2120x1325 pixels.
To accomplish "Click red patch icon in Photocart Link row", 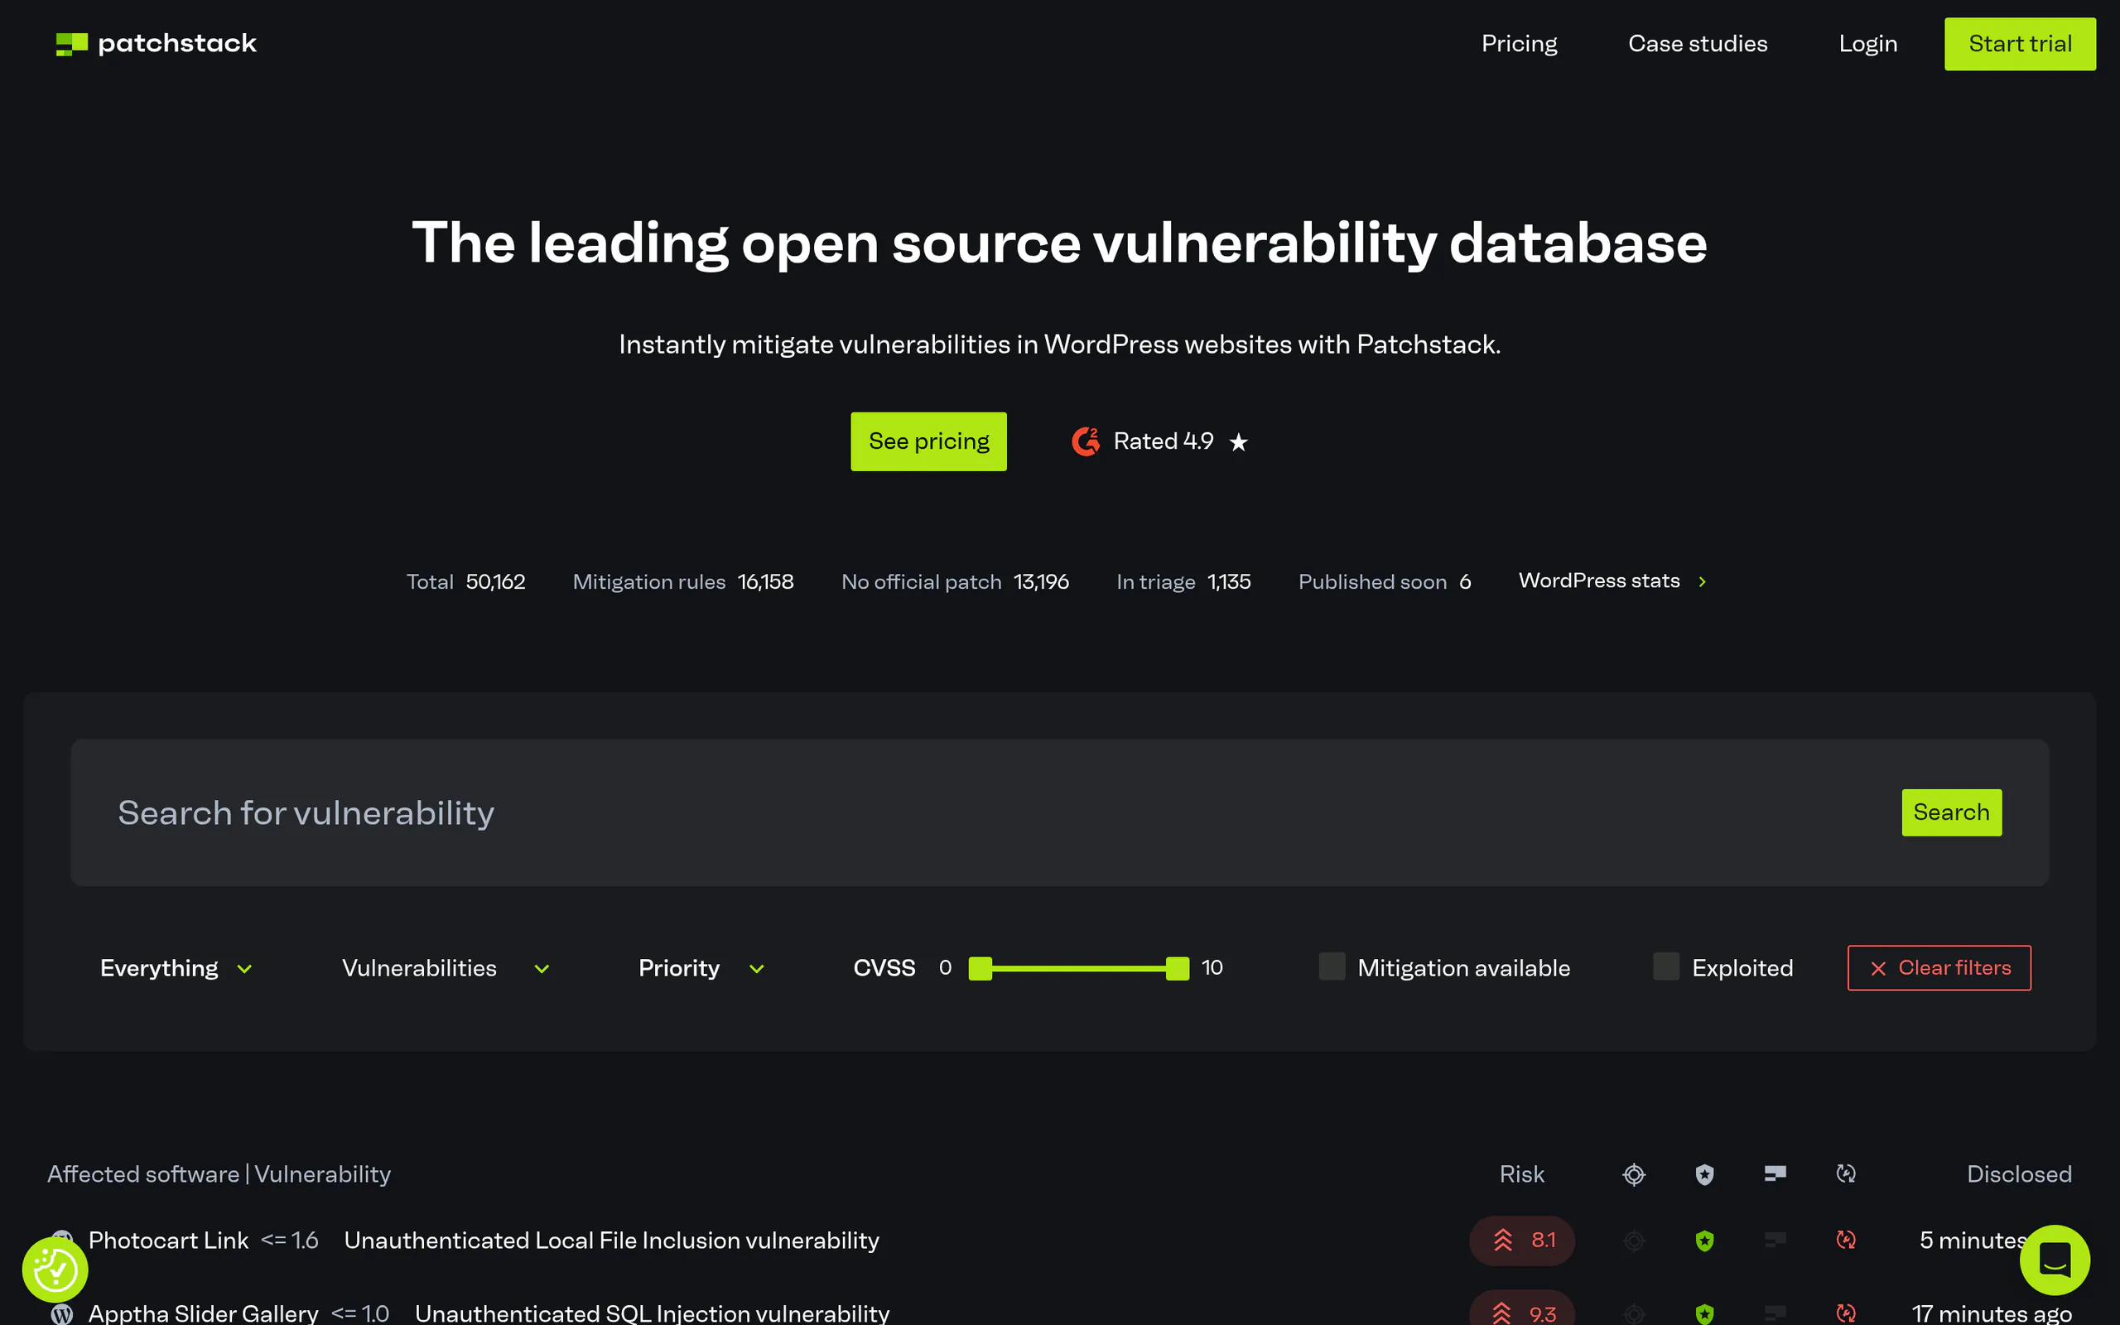I will pos(1846,1240).
